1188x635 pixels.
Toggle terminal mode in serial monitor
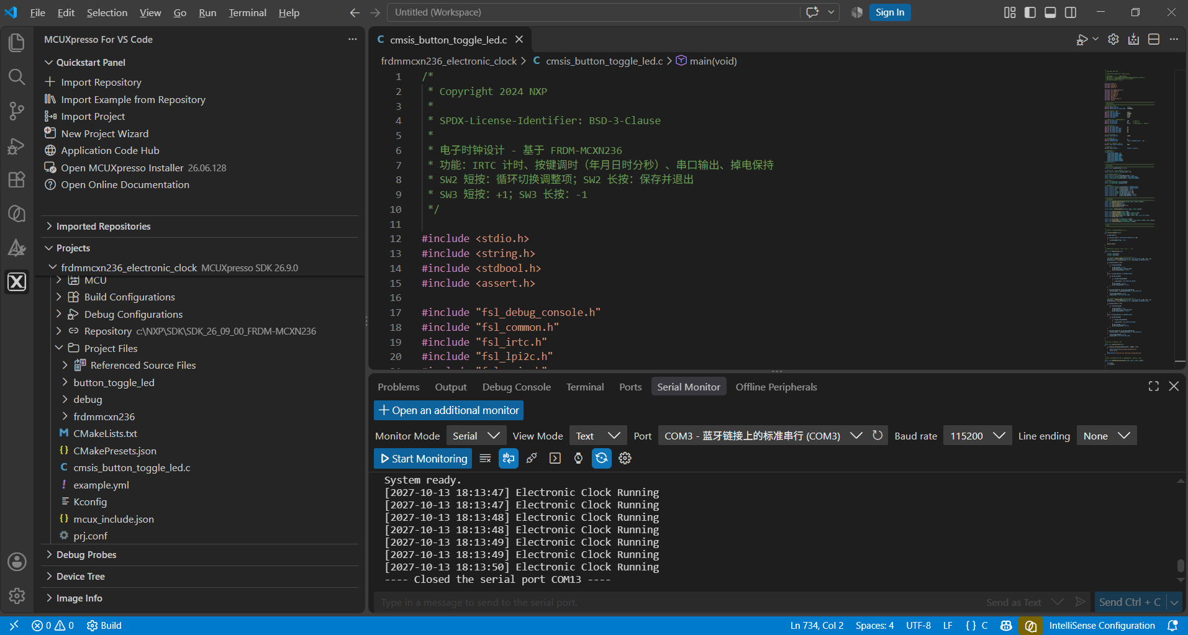555,458
